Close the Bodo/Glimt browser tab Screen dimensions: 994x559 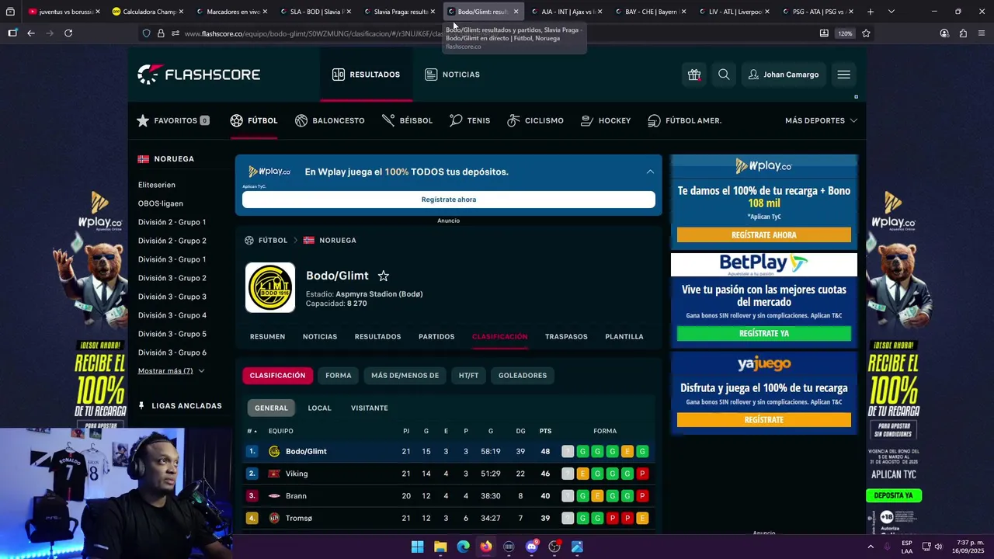516,12
